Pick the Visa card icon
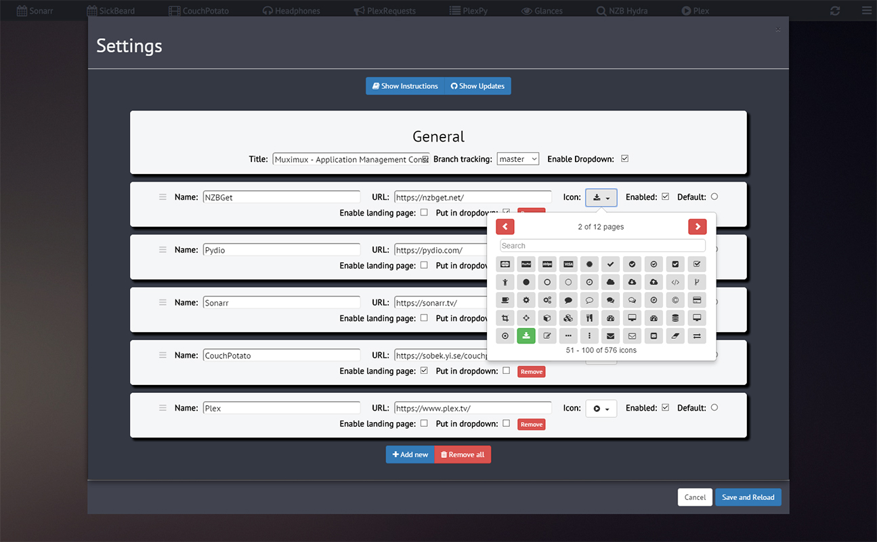Screen dimensions: 877x542 (569, 264)
